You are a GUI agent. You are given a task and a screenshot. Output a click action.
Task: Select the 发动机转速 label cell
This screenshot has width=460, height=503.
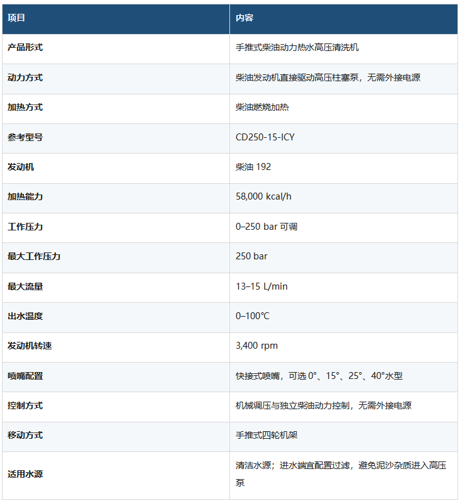coord(116,348)
